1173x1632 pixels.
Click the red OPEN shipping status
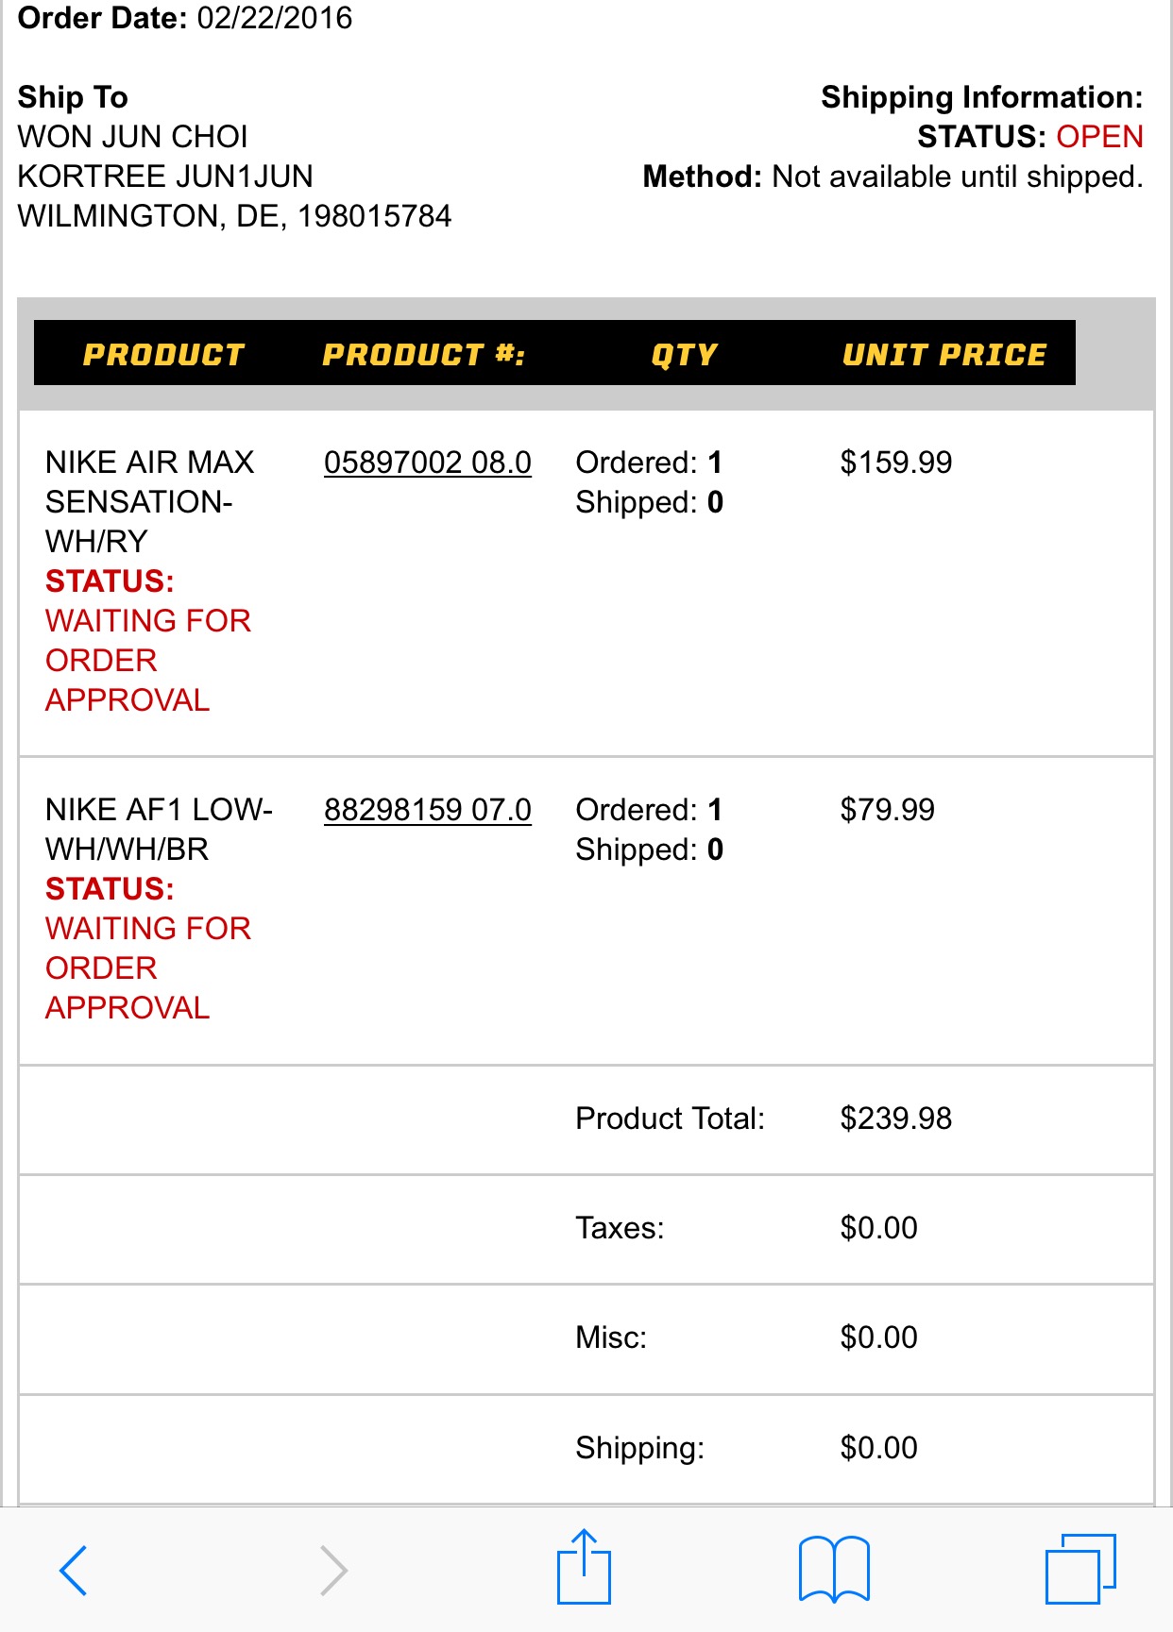point(1099,137)
